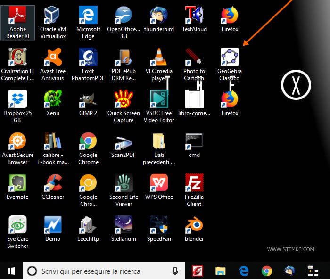330x279 pixels.
Task: Click the taskbar search field
Action: click(x=104, y=271)
